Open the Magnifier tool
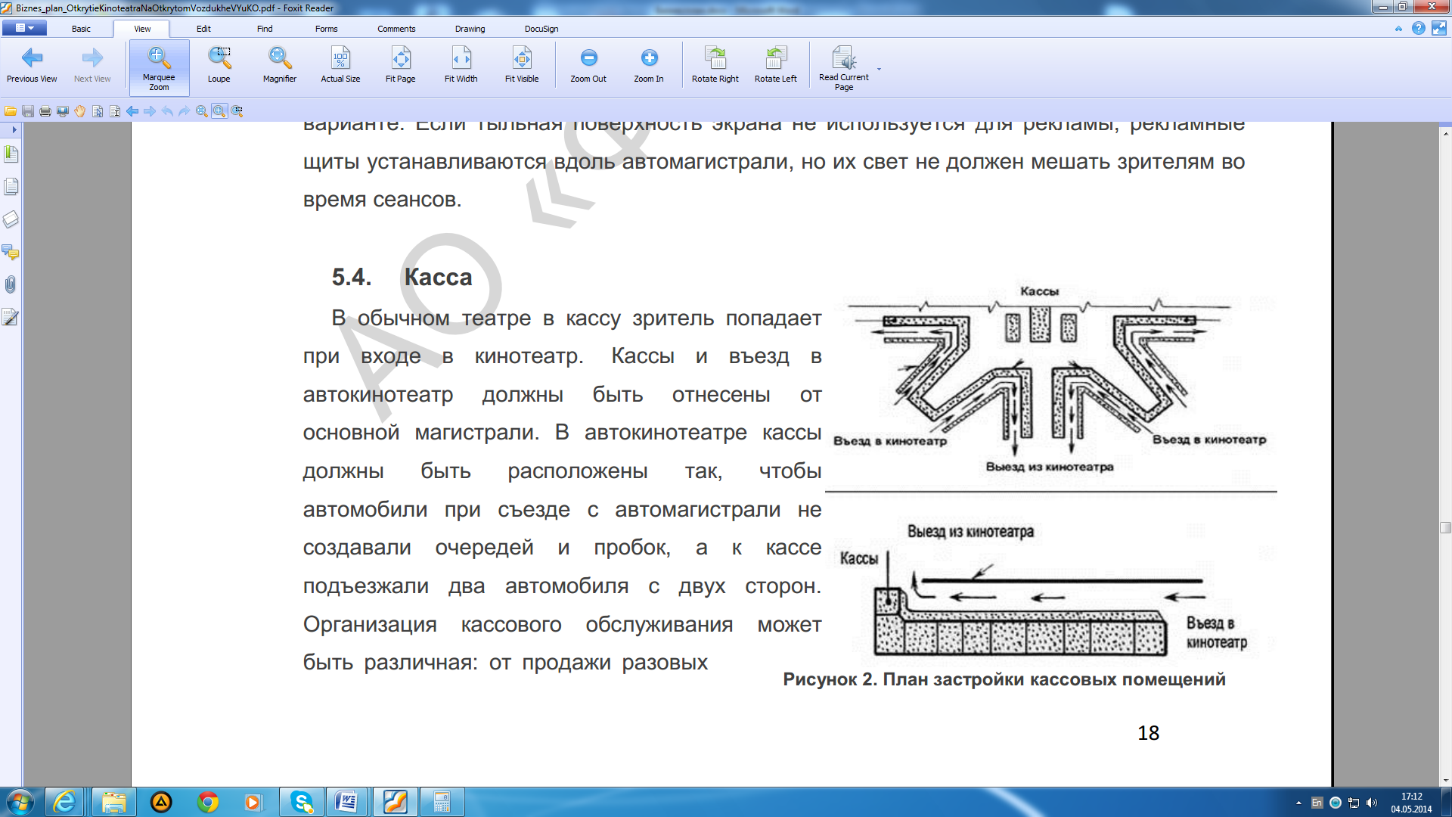 [x=280, y=65]
